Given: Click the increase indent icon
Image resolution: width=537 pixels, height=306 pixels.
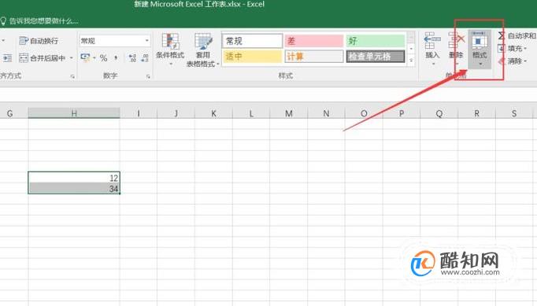Looking at the screenshot, I should point(7,58).
